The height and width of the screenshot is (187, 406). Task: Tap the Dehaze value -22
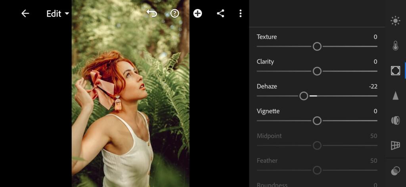pos(373,87)
